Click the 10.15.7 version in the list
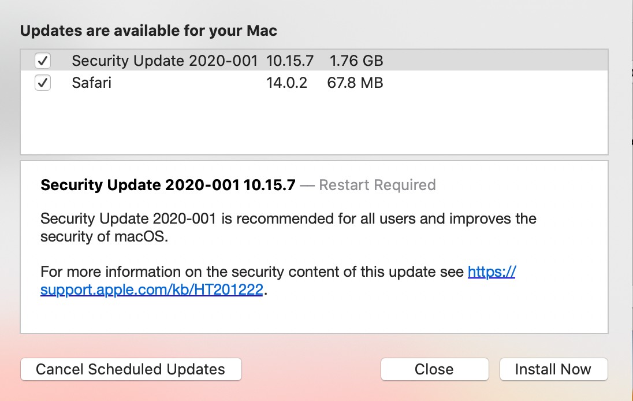The height and width of the screenshot is (401, 633). pos(290,61)
